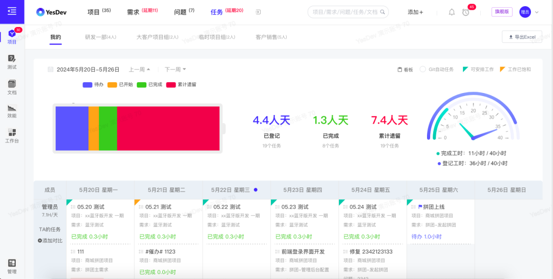
Task: Click sort handle of 修复 2342123133 task
Action: 345,251
